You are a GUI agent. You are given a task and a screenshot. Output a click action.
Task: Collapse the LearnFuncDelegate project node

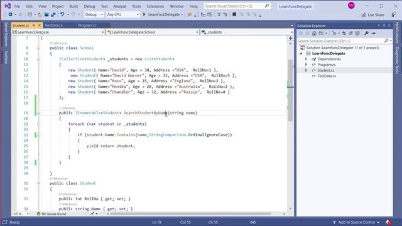[x=301, y=53]
